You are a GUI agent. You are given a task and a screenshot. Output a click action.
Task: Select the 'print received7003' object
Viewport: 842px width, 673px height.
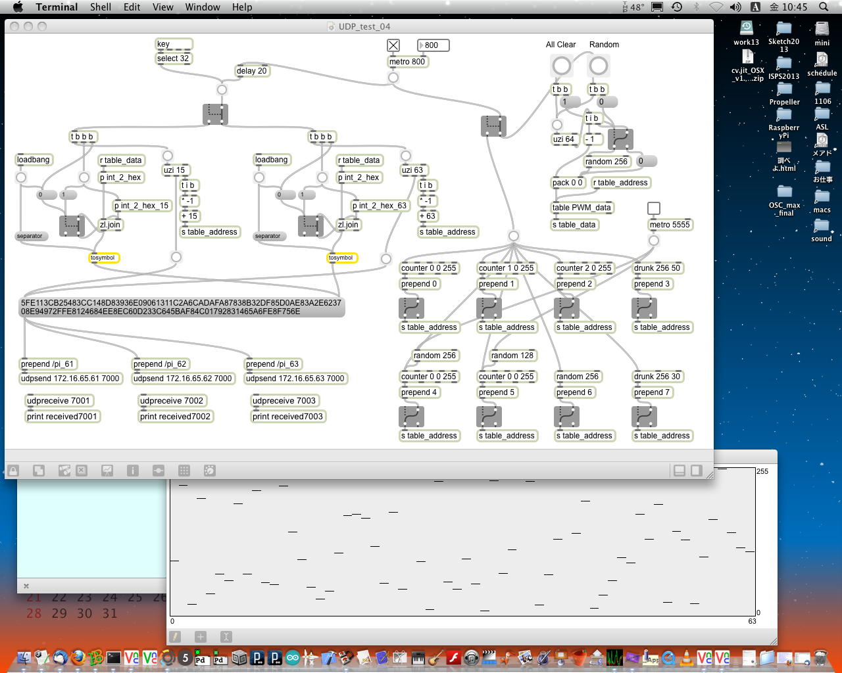click(287, 417)
